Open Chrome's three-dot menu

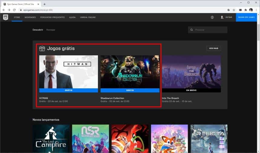256,10
